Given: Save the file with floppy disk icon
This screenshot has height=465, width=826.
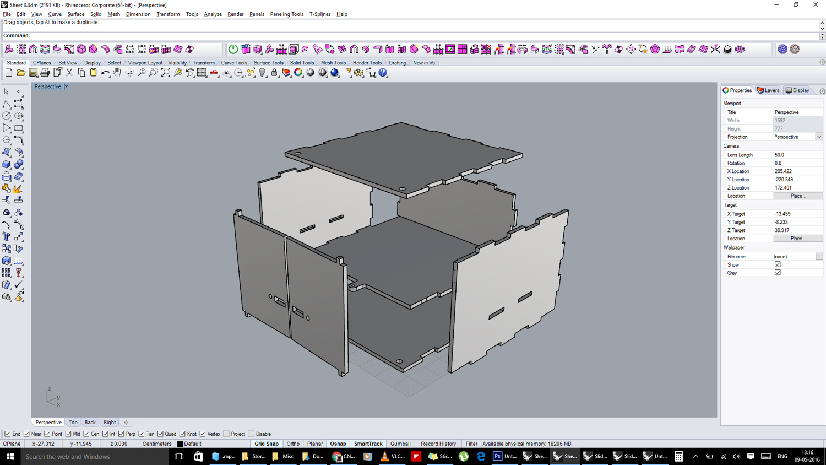Looking at the screenshot, I should [33, 73].
